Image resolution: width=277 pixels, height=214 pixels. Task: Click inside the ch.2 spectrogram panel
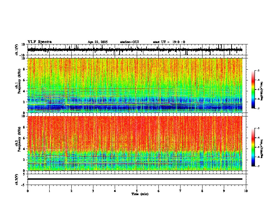coord(135,143)
